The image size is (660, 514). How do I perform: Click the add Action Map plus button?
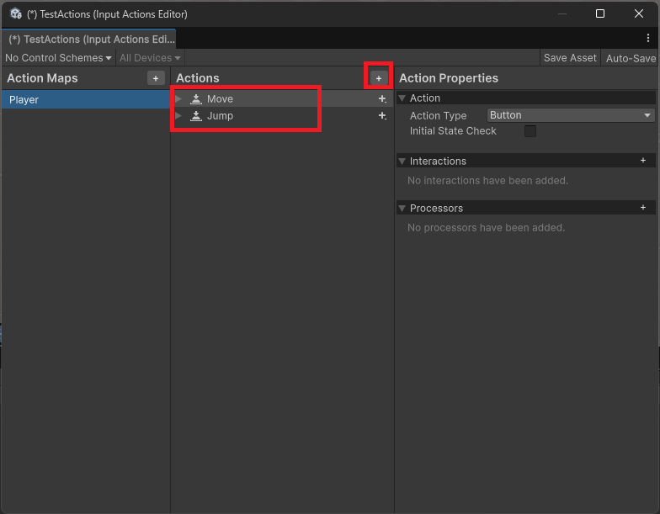pyautogui.click(x=155, y=78)
